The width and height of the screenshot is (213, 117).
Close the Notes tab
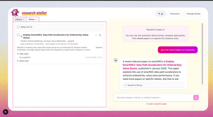(36, 20)
